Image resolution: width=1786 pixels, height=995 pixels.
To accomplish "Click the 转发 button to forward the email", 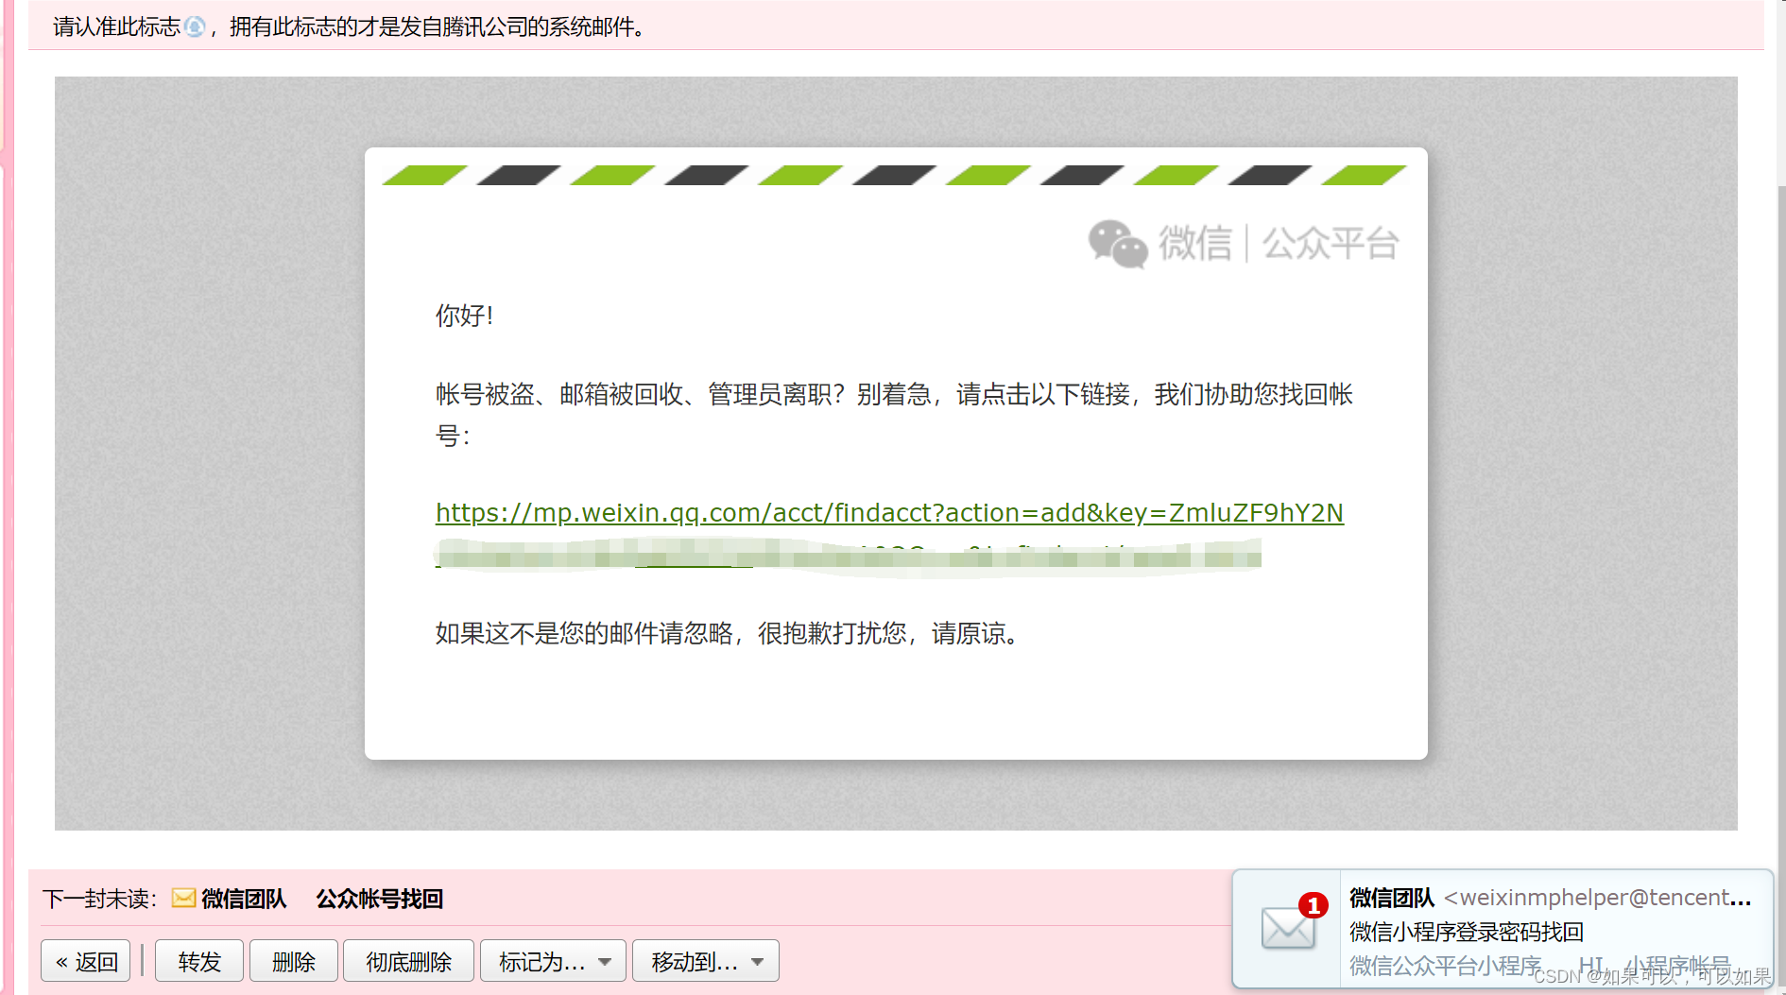I will pos(198,960).
